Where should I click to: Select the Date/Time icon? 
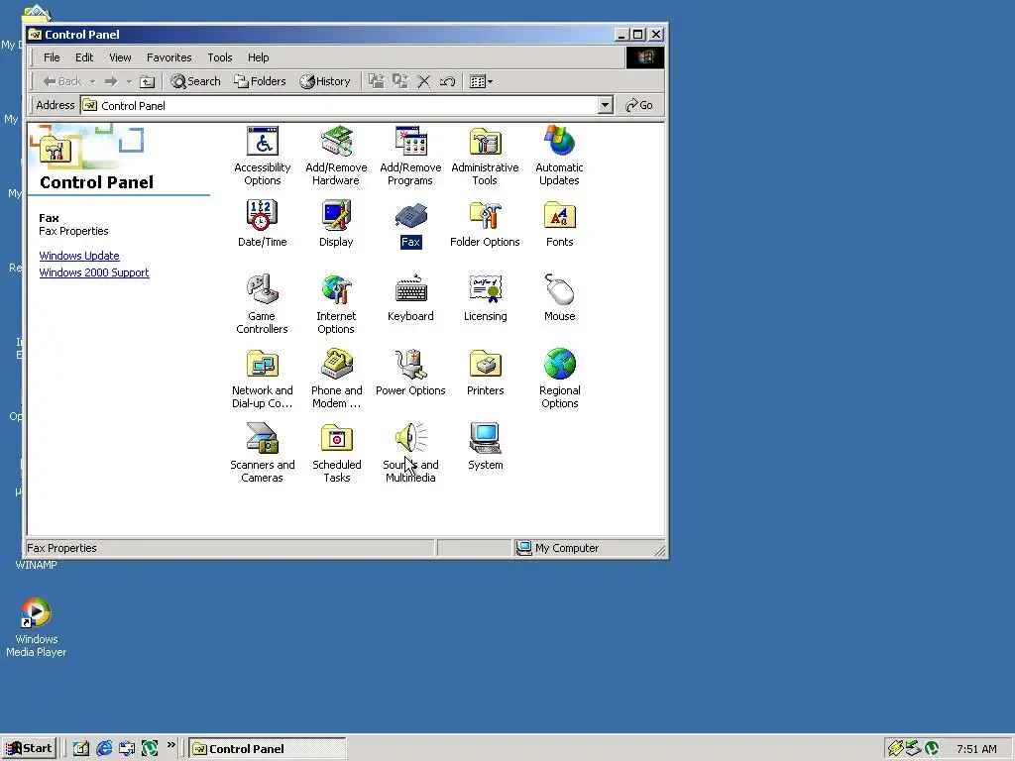click(262, 224)
